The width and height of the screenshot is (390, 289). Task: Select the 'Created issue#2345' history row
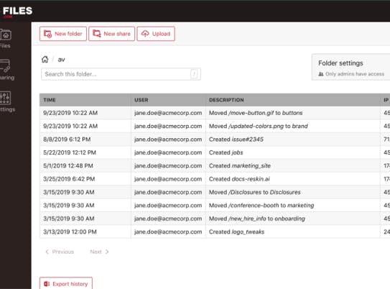tap(215, 139)
